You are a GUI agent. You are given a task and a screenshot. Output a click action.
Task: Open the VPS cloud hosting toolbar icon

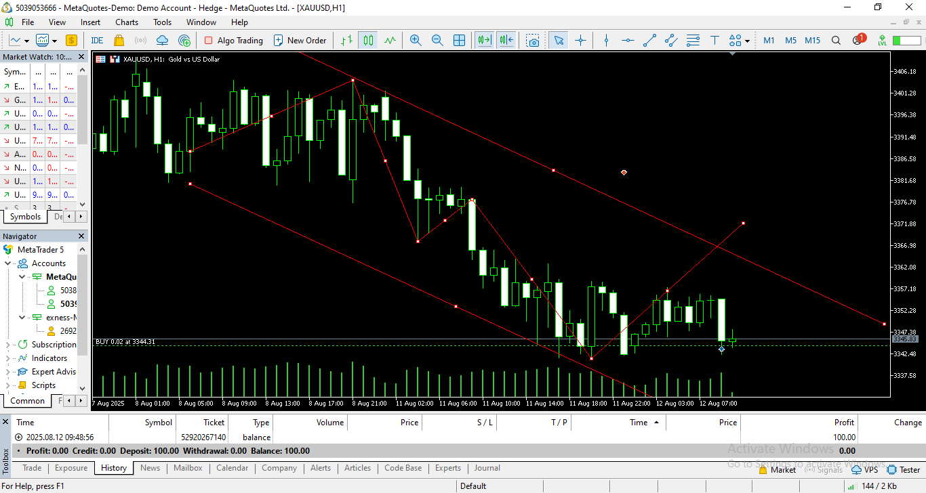pos(163,41)
